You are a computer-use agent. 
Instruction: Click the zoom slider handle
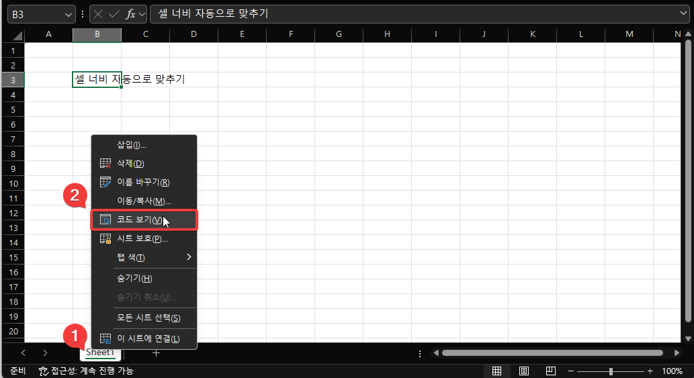611,371
